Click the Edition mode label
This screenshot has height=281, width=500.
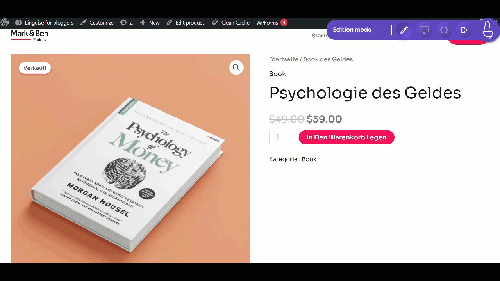tap(352, 30)
